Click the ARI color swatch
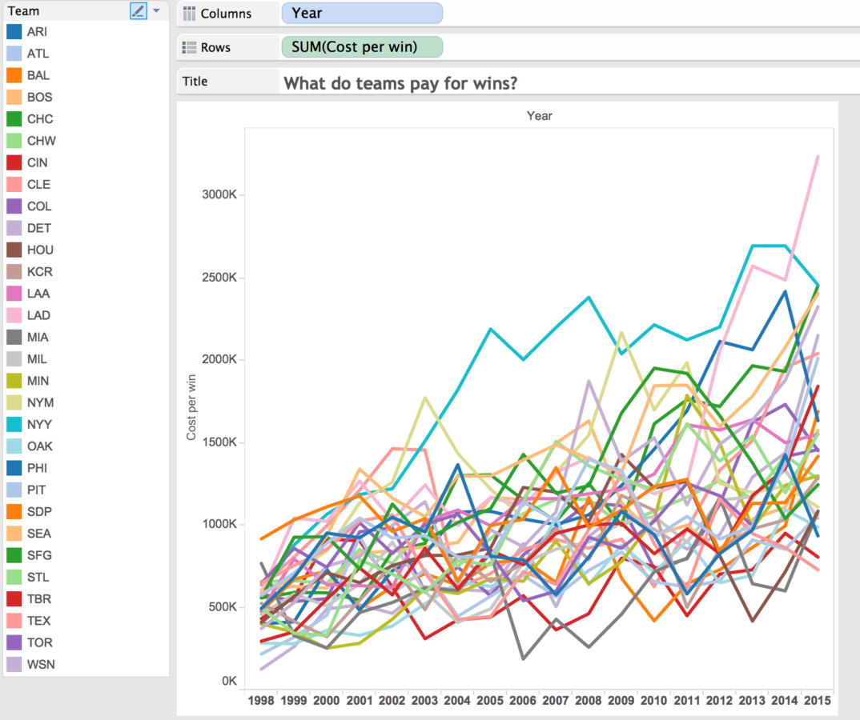The height and width of the screenshot is (720, 860). click(x=14, y=31)
